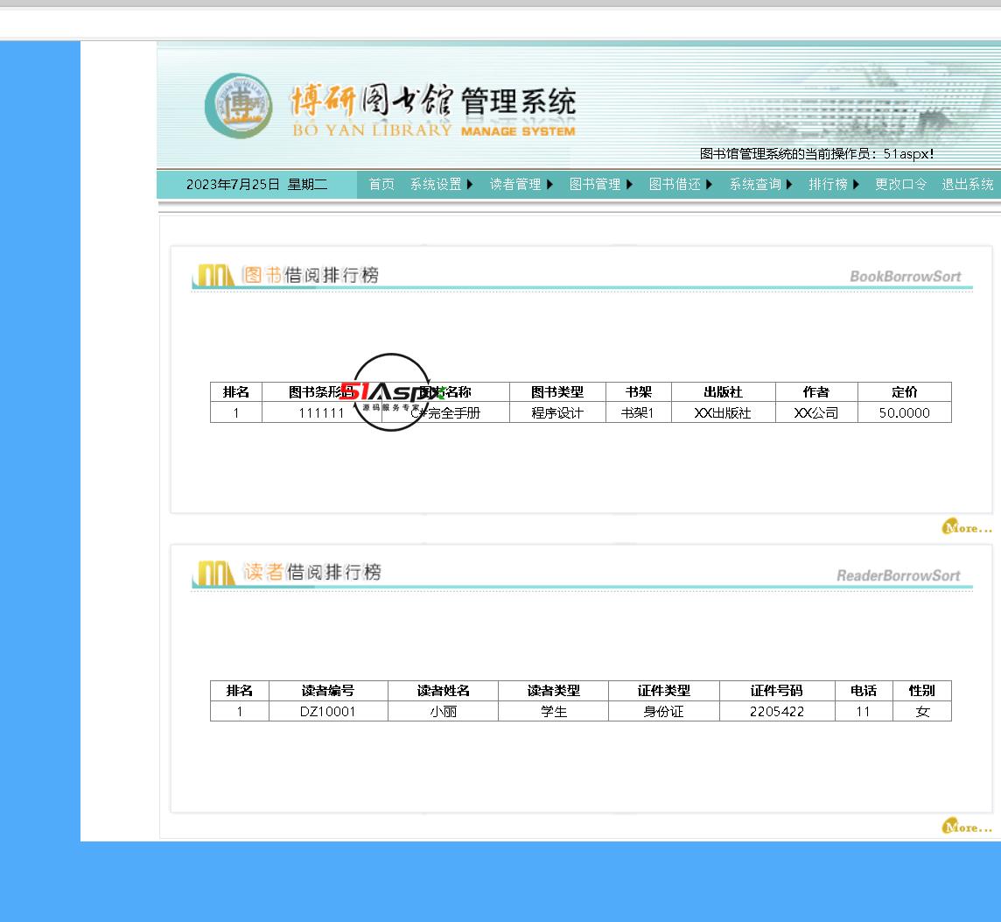Open the 图书管理 menu
1001x922 pixels.
(595, 184)
